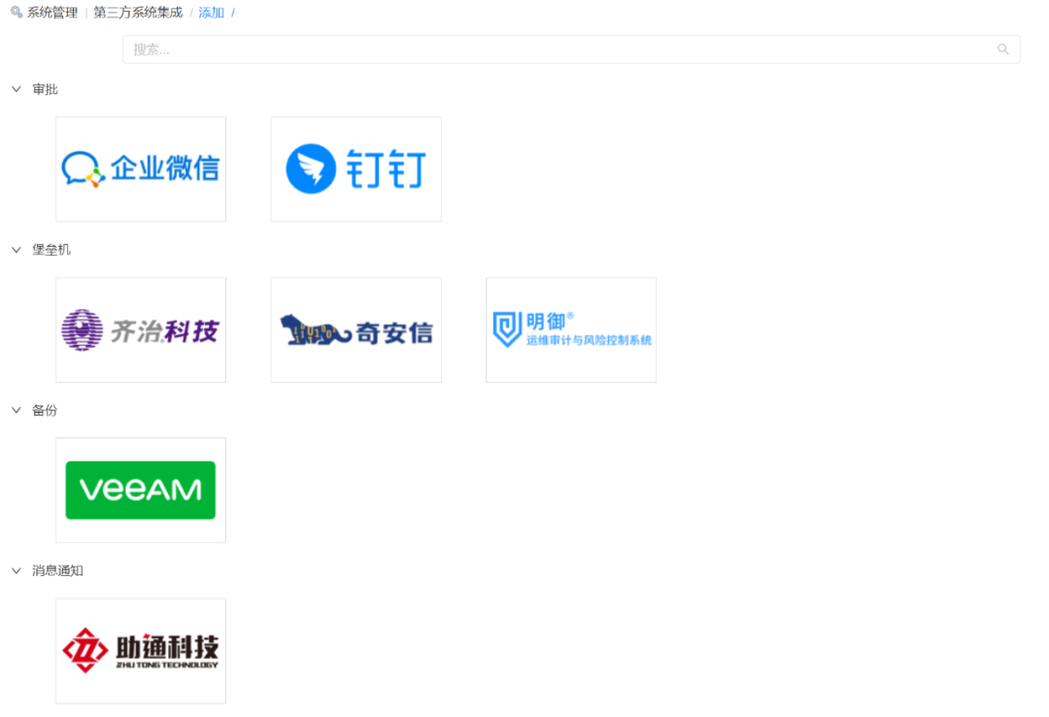
Task: Open the 钉钉 (DingTalk) integration
Action: click(x=355, y=169)
